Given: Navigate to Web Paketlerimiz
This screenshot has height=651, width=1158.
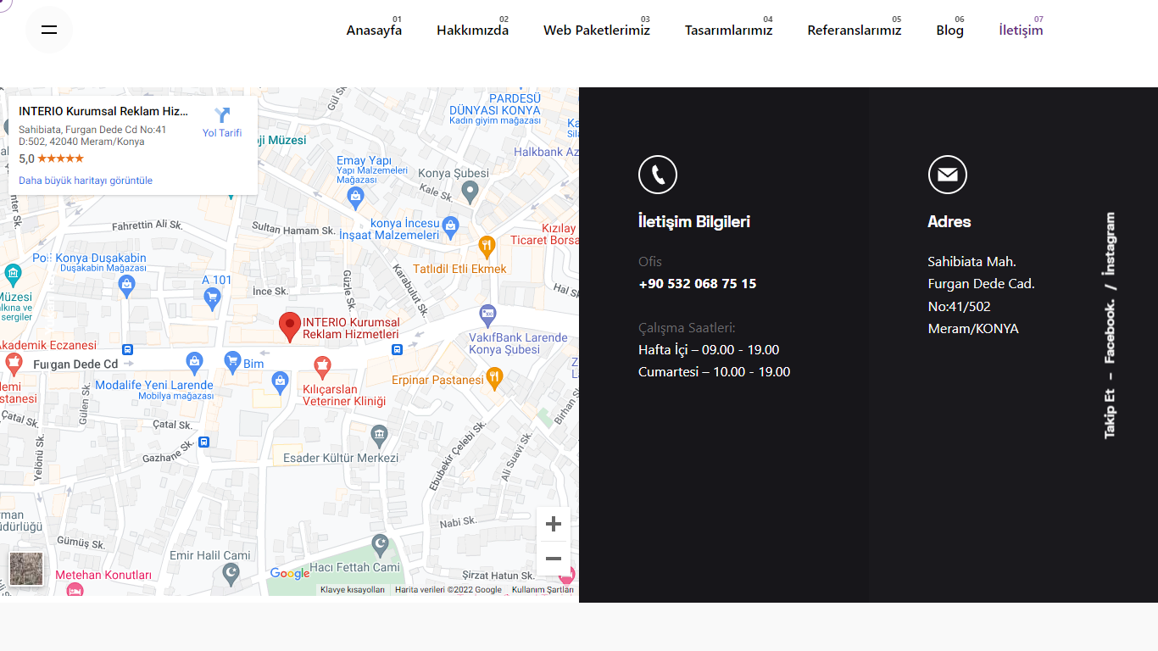Looking at the screenshot, I should pyautogui.click(x=596, y=31).
